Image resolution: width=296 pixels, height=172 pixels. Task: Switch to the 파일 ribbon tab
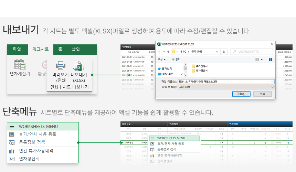(x=17, y=50)
